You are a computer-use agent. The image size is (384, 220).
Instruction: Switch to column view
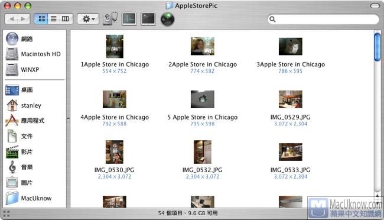[x=66, y=19]
